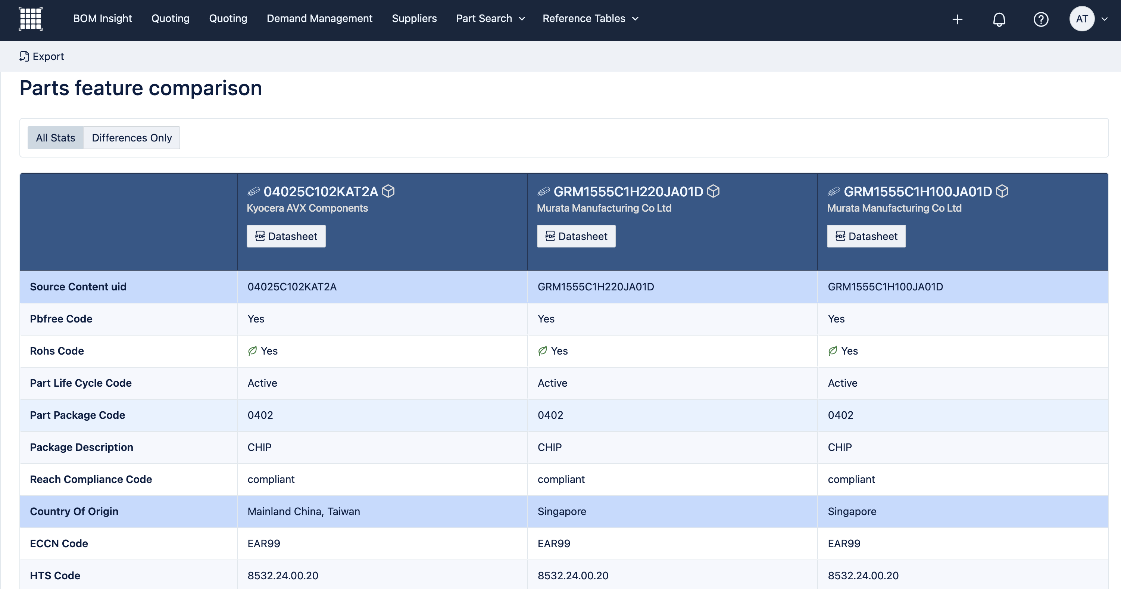Screen dimensions: 1121x589
Task: Expand the Reference Tables dropdown
Action: point(590,18)
